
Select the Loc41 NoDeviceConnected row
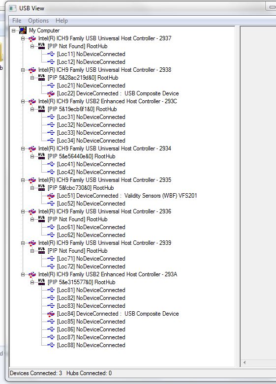pos(91,164)
